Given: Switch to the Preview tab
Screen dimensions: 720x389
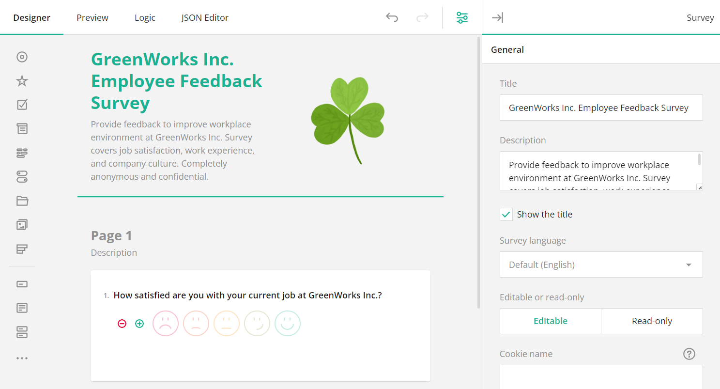Looking at the screenshot, I should coord(92,17).
